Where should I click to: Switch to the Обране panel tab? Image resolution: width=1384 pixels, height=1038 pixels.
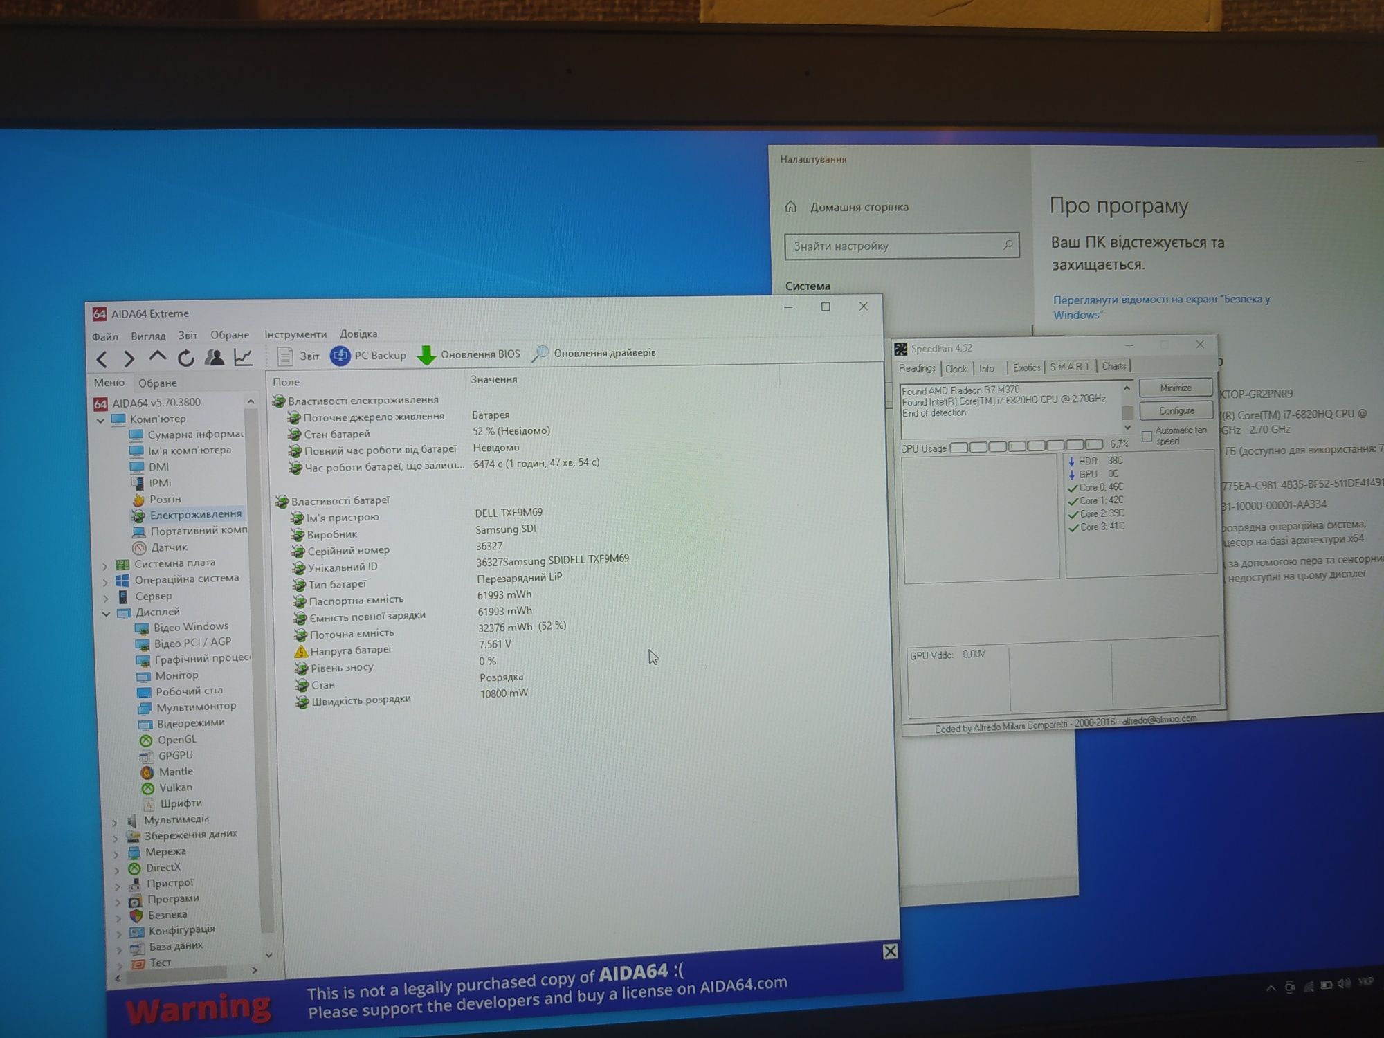(158, 383)
